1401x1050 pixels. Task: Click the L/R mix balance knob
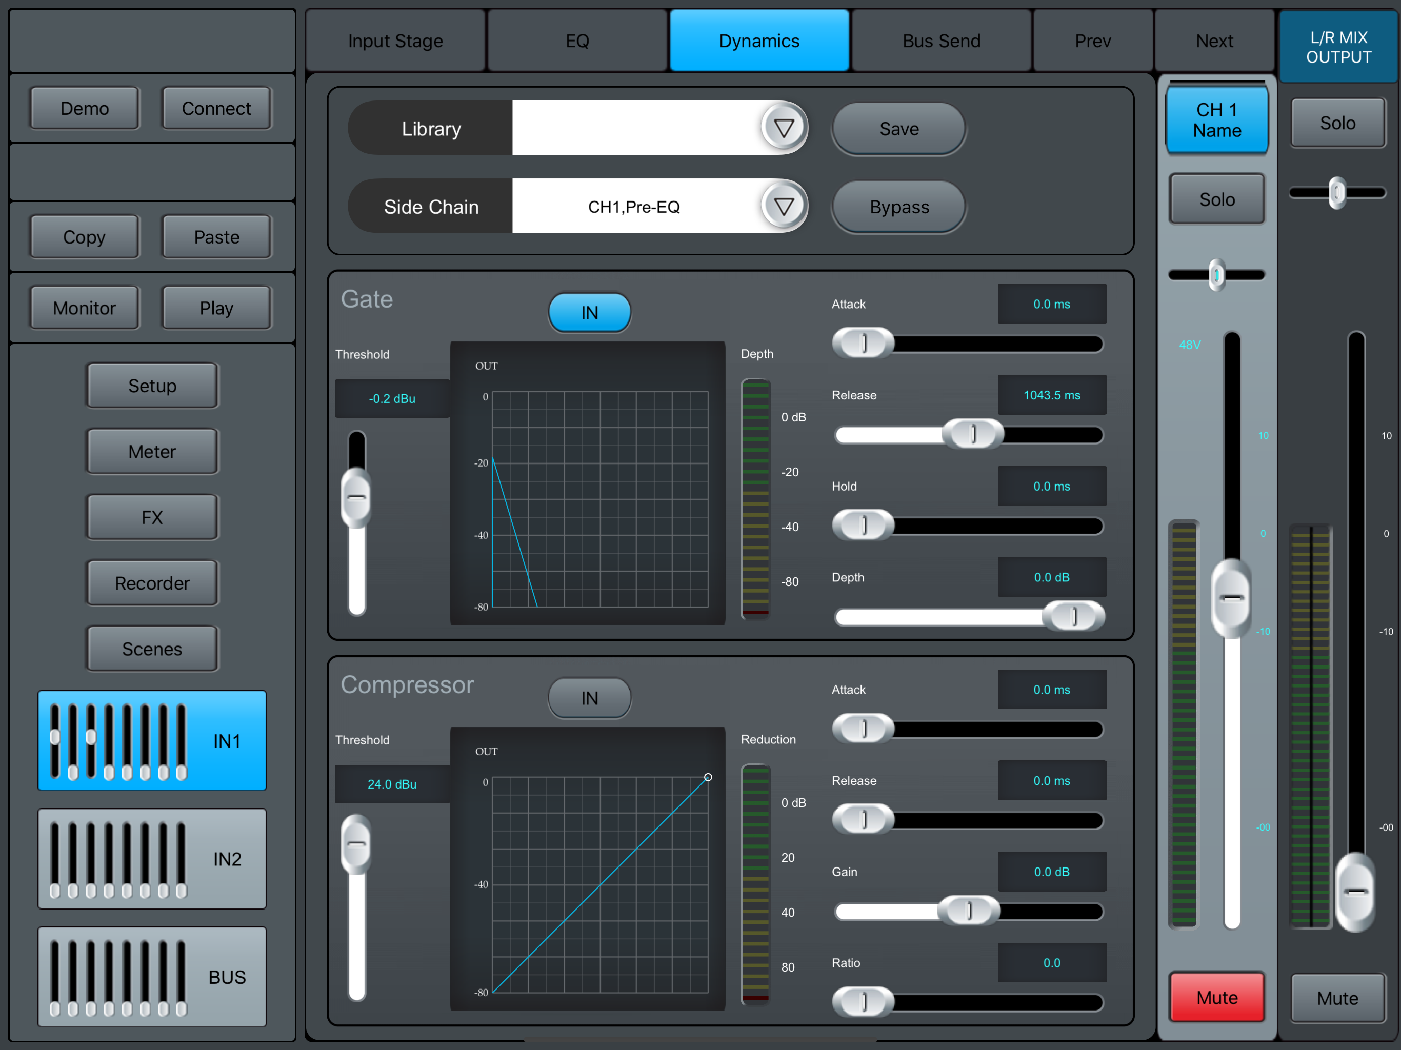point(1336,193)
